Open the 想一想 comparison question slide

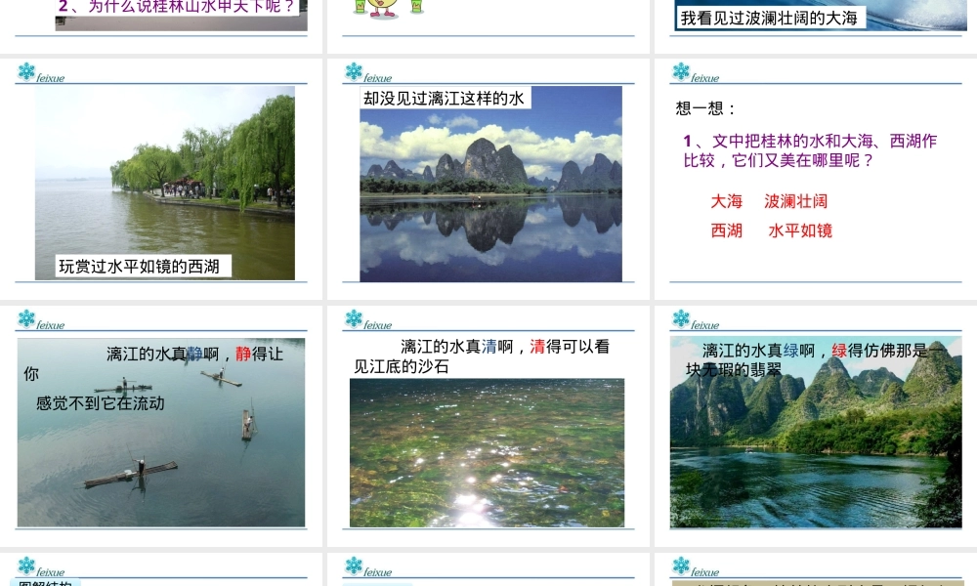coord(816,179)
